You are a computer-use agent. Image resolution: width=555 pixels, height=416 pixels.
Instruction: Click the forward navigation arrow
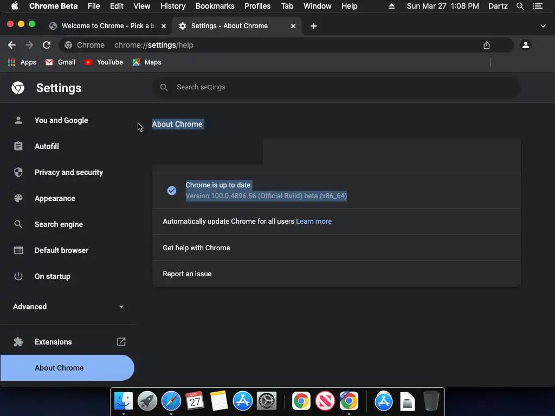click(x=29, y=45)
